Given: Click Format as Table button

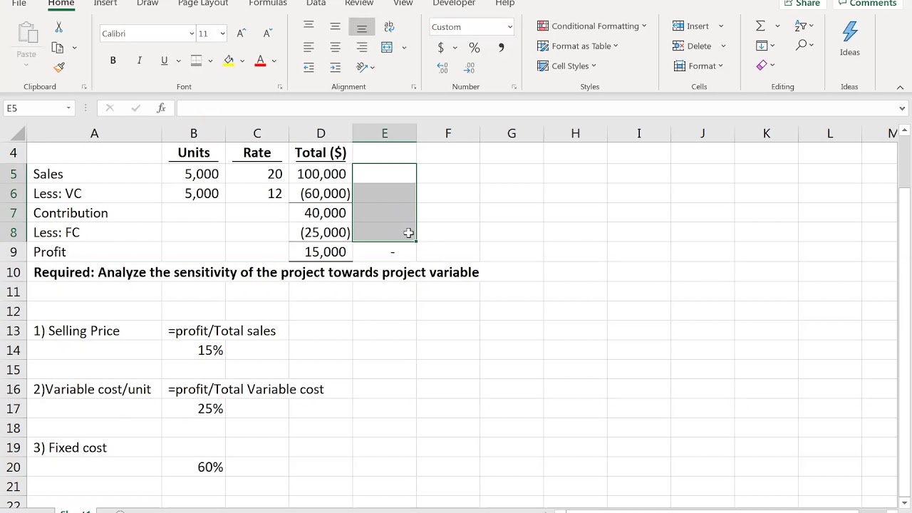Looking at the screenshot, I should (x=578, y=46).
